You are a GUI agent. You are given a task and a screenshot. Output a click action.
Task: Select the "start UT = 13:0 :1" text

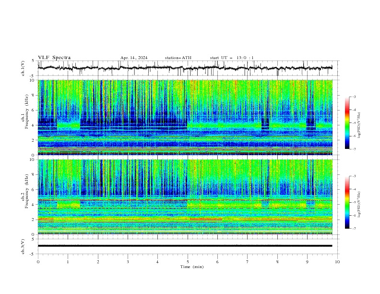point(232,58)
